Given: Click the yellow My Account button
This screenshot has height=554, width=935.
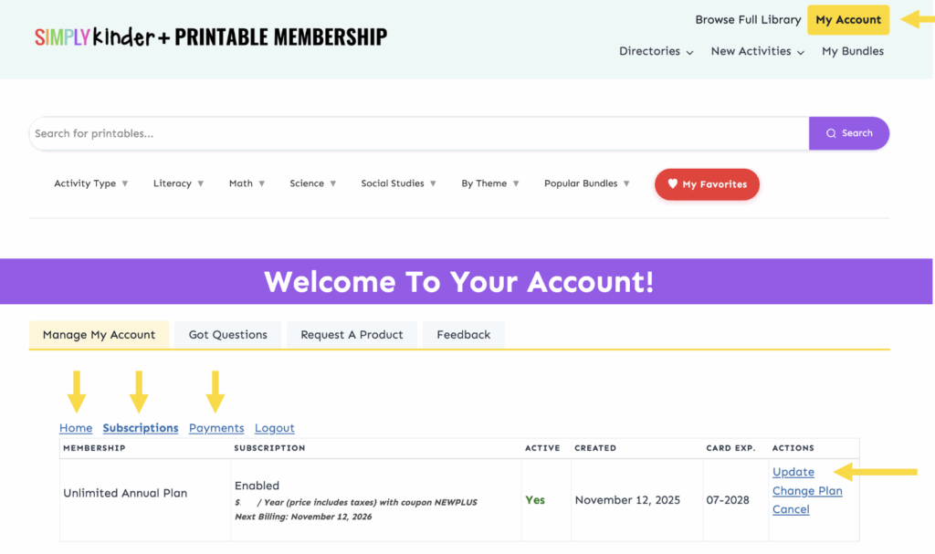Looking at the screenshot, I should (x=847, y=19).
